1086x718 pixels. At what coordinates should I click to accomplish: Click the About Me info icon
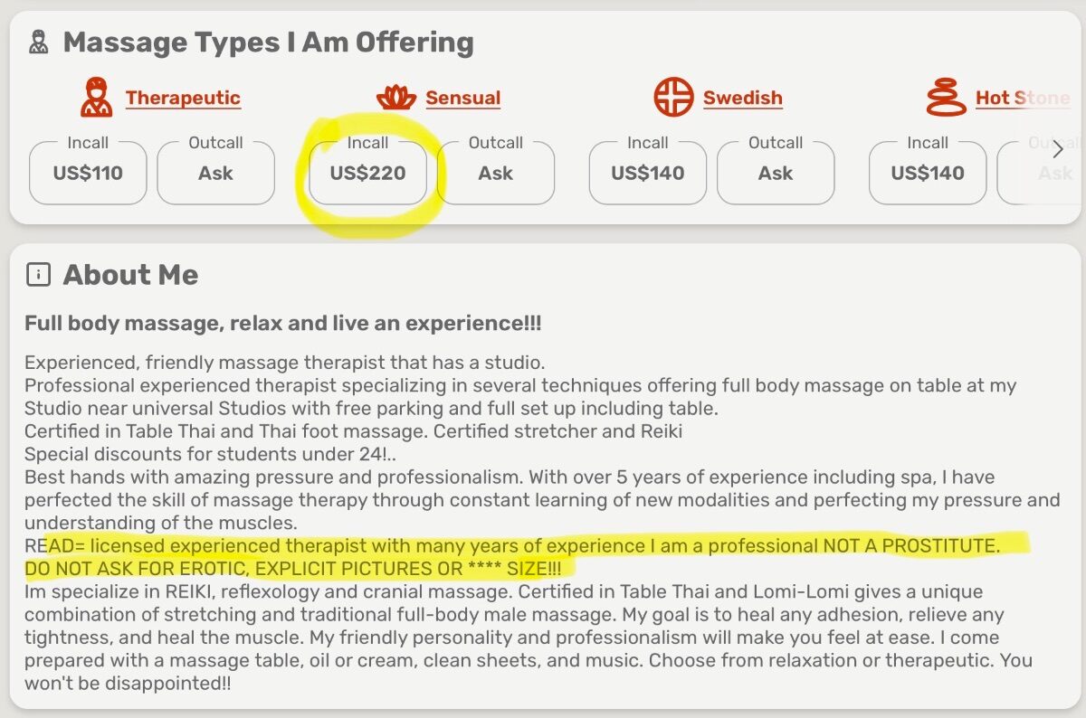(38, 275)
